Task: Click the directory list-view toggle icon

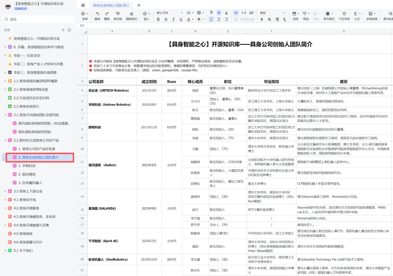Action: tap(70, 30)
